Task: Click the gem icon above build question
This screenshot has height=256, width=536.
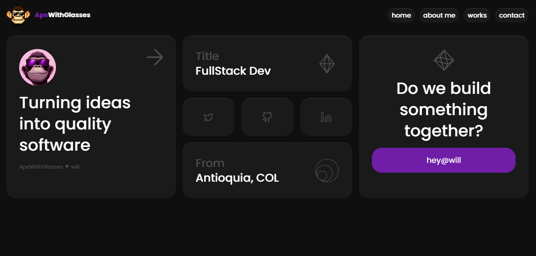Action: coord(444,60)
